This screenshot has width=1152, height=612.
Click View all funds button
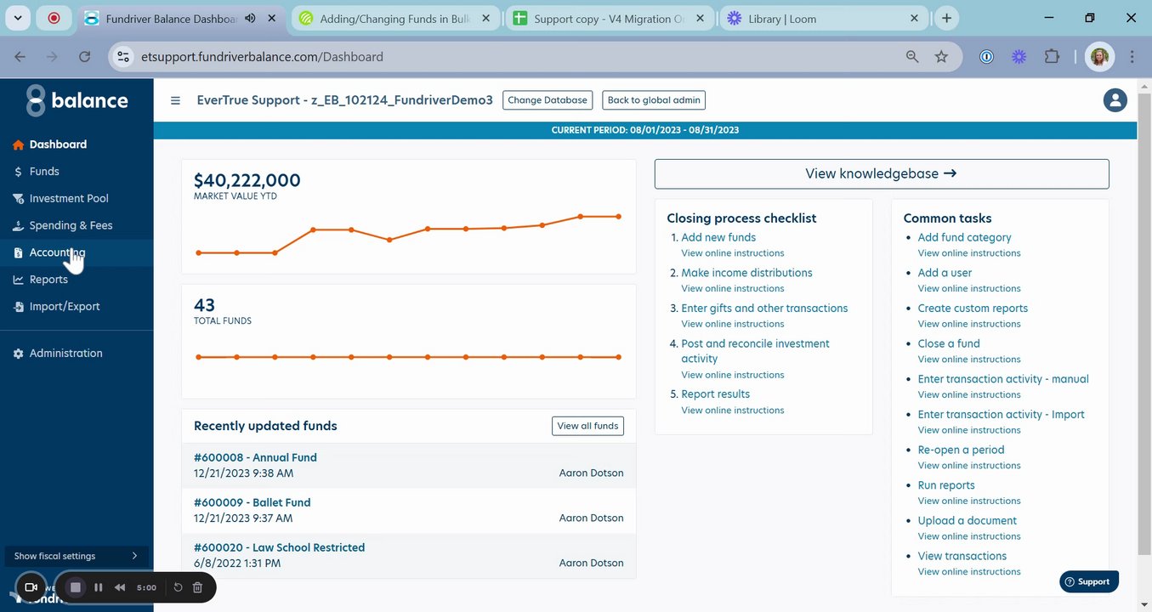click(587, 426)
